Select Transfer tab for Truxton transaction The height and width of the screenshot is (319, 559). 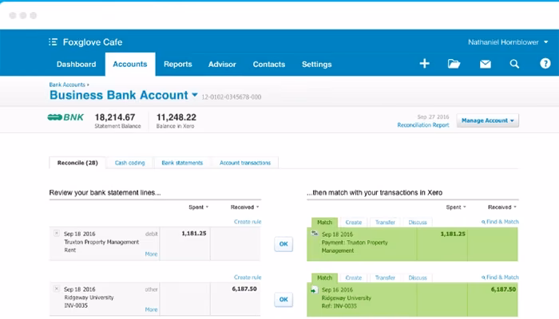(x=385, y=223)
